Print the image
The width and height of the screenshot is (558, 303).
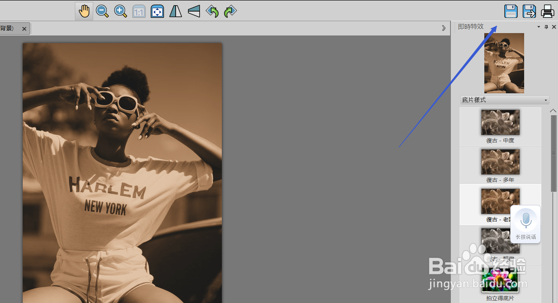point(548,11)
